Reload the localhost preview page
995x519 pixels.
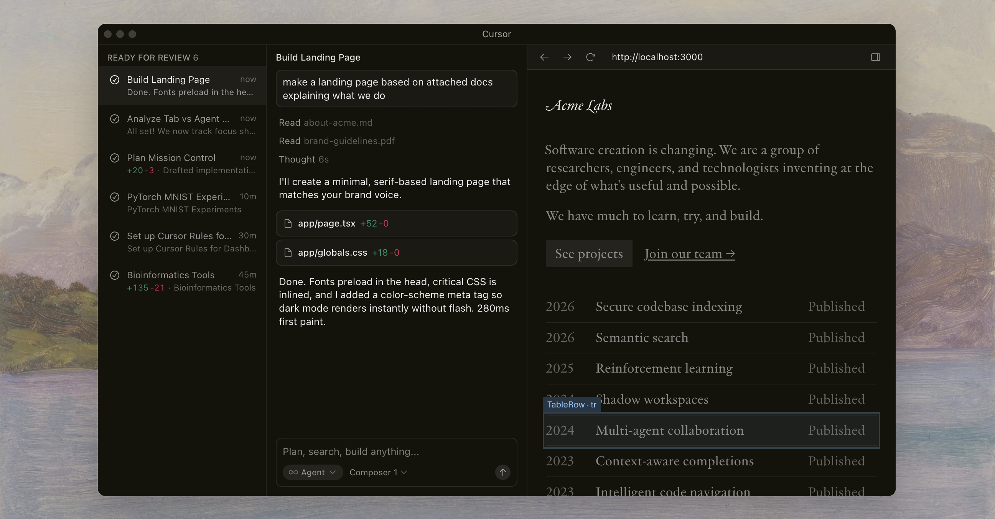click(590, 57)
